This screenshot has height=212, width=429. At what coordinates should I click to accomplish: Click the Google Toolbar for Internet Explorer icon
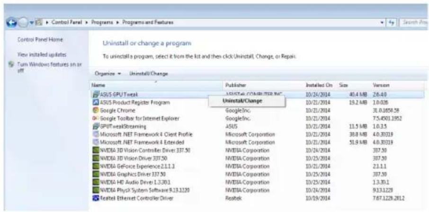pyautogui.click(x=96, y=118)
